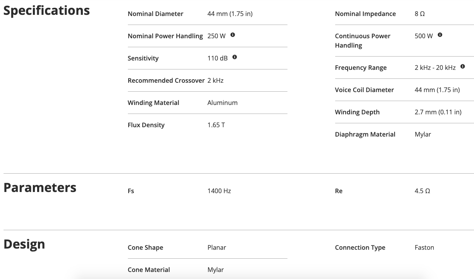Click the Connection Type value Faston
Viewport: 474px width, 279px height.
(x=424, y=247)
